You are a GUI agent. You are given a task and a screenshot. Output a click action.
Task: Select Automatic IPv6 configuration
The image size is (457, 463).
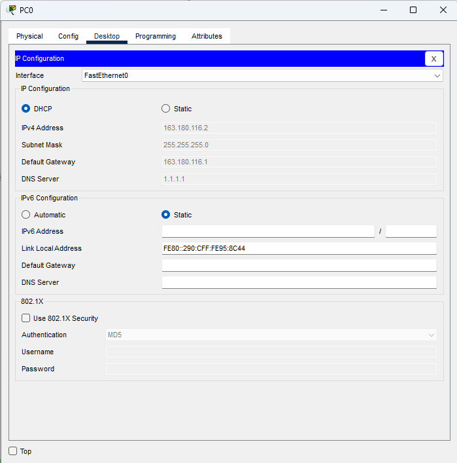[x=25, y=215]
